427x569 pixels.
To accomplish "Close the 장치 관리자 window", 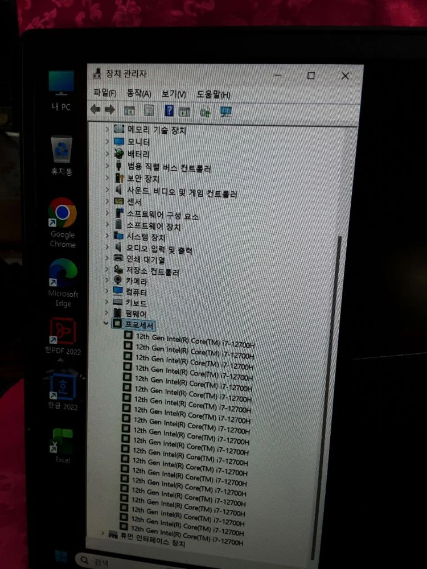I will click(x=345, y=76).
